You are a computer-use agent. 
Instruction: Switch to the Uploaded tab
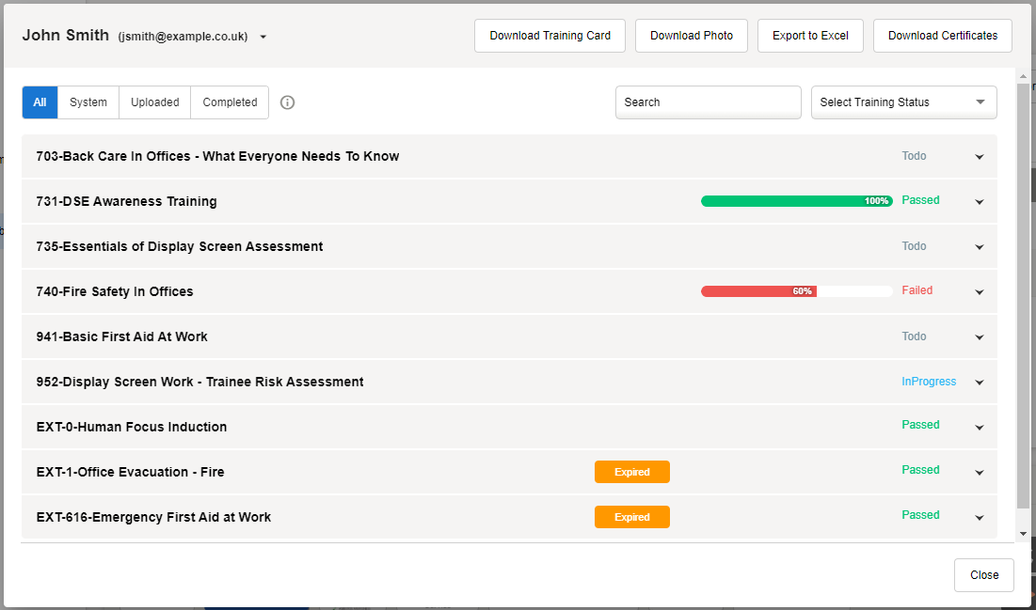pyautogui.click(x=154, y=102)
